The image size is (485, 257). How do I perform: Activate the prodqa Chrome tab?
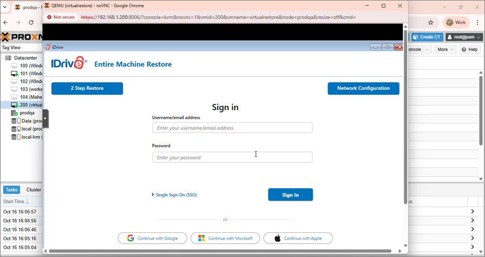[x=27, y=7]
